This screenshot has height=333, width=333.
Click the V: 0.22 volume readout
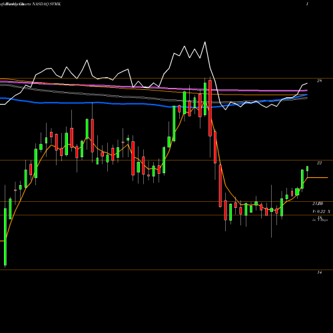click(319, 212)
